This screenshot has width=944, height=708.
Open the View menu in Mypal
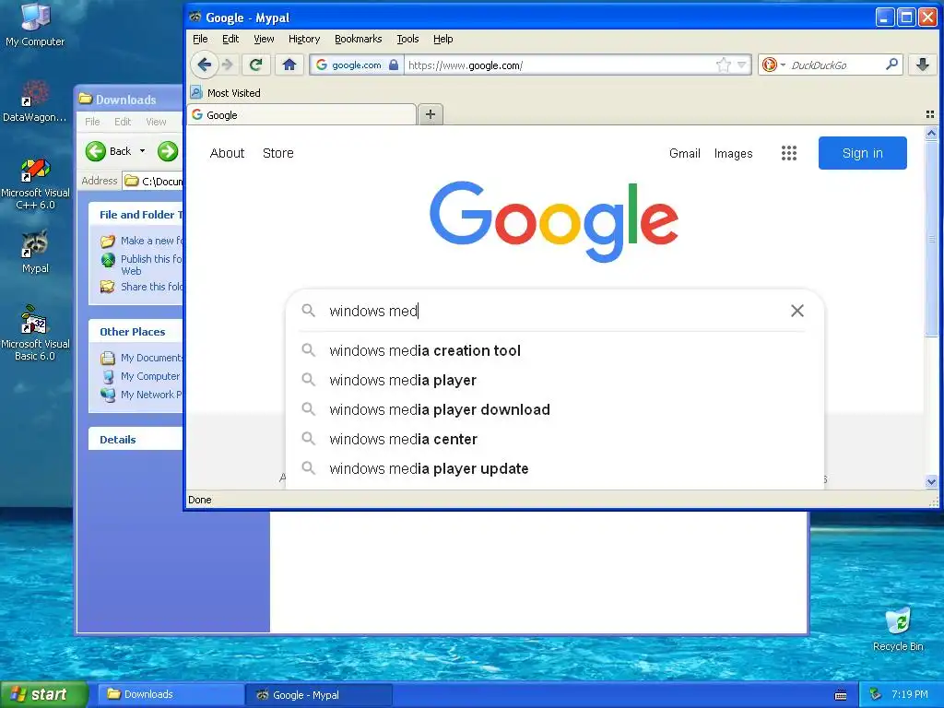tap(264, 39)
